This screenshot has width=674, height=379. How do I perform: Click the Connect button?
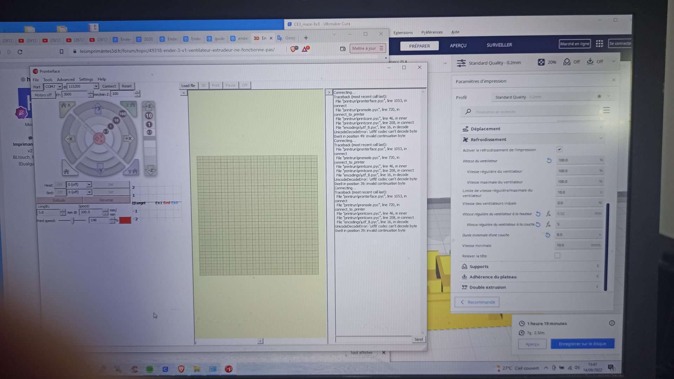[109, 86]
